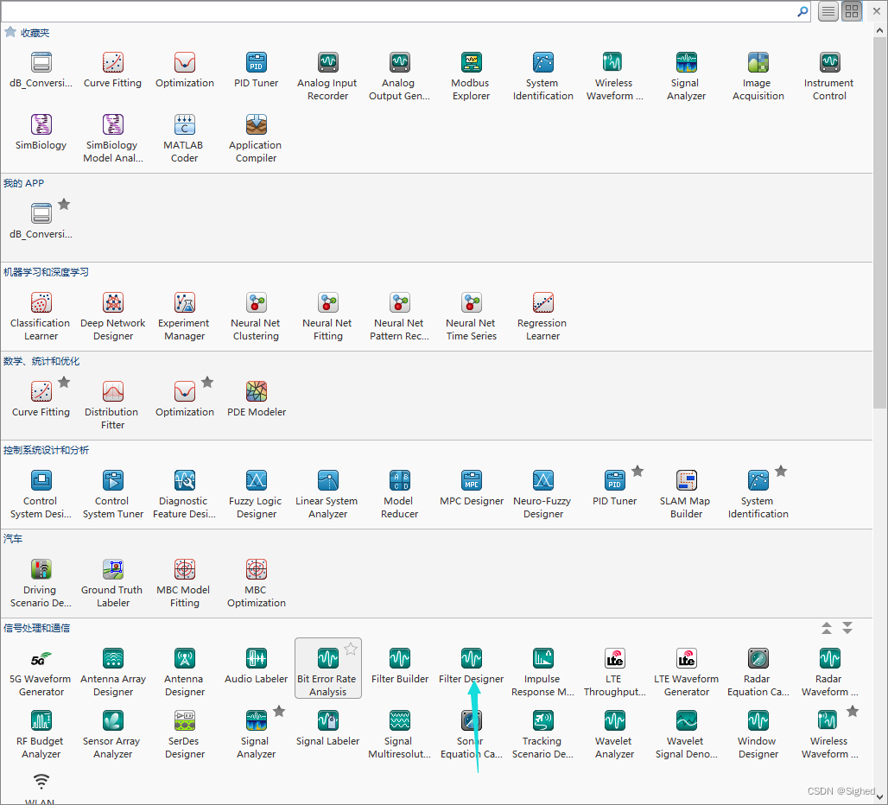Unfavorite dB_Conversi app in My Apps
Viewport: 888px width, 805px height.
64,205
